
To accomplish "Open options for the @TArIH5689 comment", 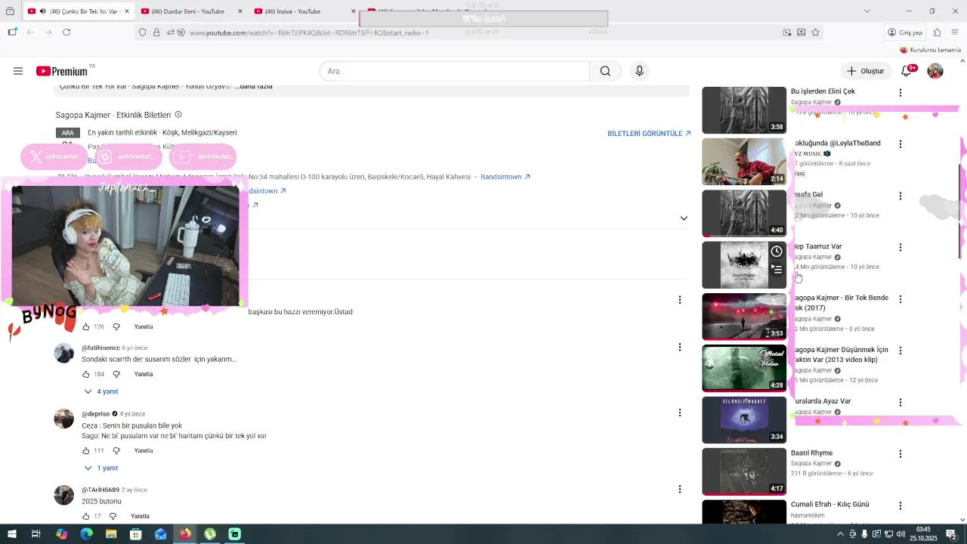I will (679, 490).
